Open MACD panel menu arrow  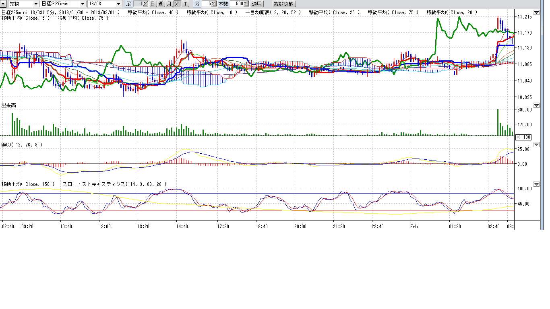pyautogui.click(x=536, y=144)
